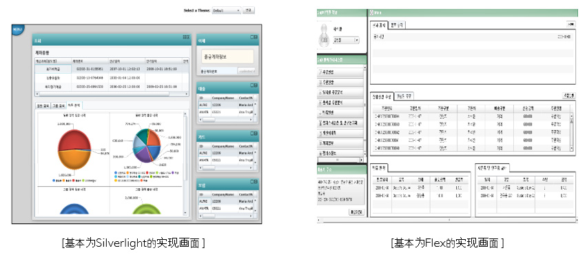This screenshot has width=587, height=255.
Task: Click last visible button in Flex sidebar menu
Action: (340, 153)
